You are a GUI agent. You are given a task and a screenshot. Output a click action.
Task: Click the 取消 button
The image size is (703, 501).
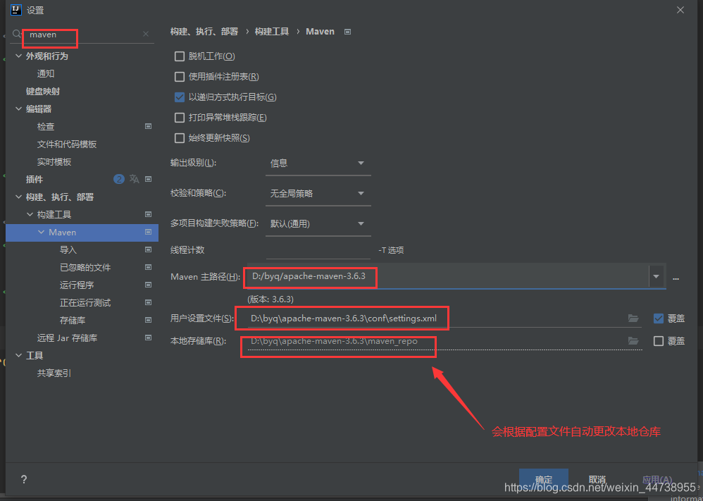click(597, 480)
